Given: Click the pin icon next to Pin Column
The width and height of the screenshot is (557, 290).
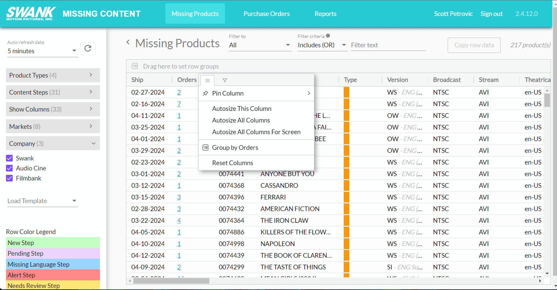Looking at the screenshot, I should tap(206, 93).
